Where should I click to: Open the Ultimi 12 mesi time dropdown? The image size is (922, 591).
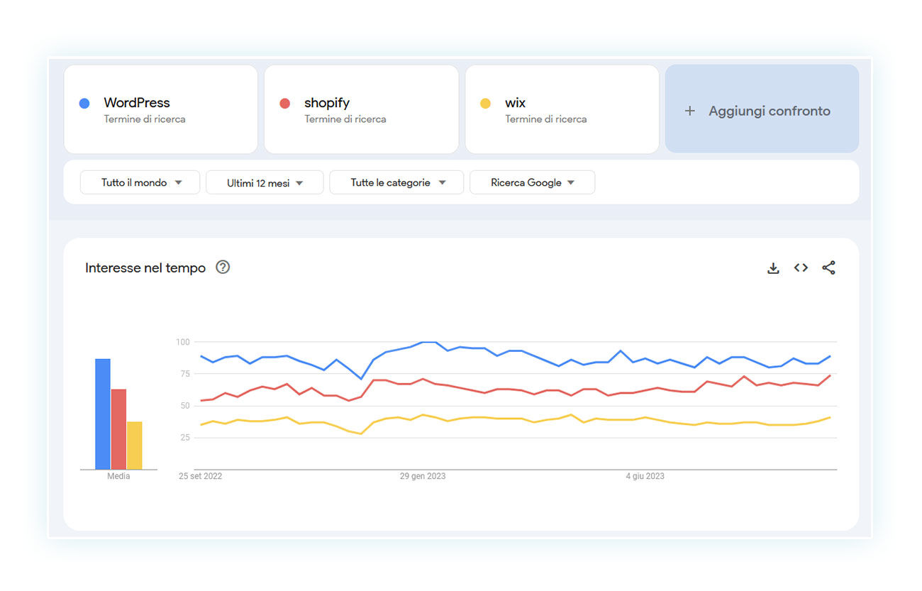pos(265,182)
